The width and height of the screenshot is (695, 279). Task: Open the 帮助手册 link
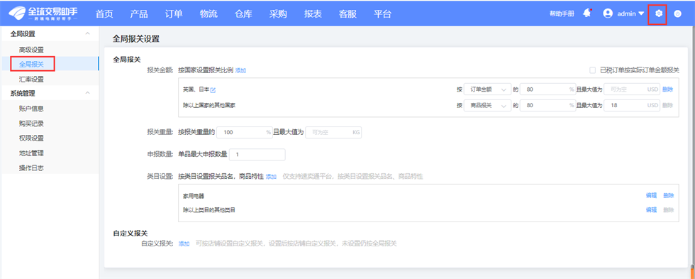(562, 13)
